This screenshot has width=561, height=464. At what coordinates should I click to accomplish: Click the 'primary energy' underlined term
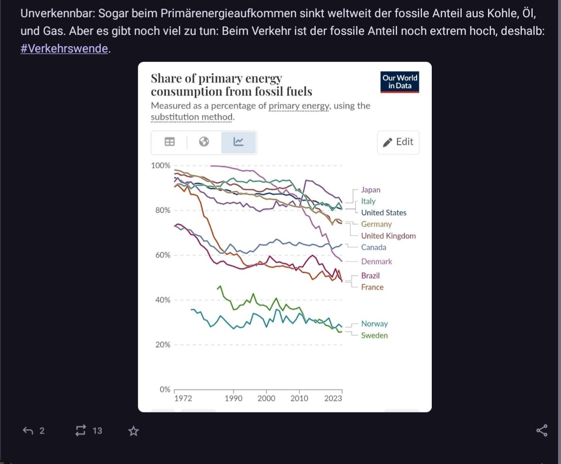[x=299, y=106]
